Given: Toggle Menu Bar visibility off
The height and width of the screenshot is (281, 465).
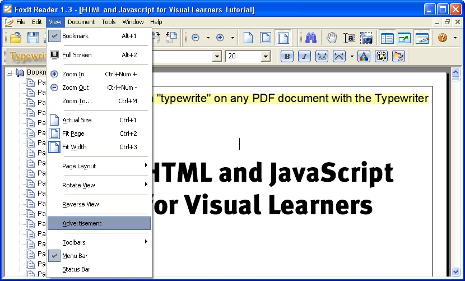Looking at the screenshot, I should click(75, 256).
